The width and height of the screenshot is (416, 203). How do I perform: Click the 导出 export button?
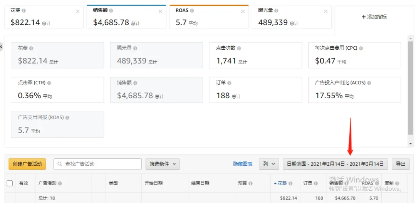(401, 164)
